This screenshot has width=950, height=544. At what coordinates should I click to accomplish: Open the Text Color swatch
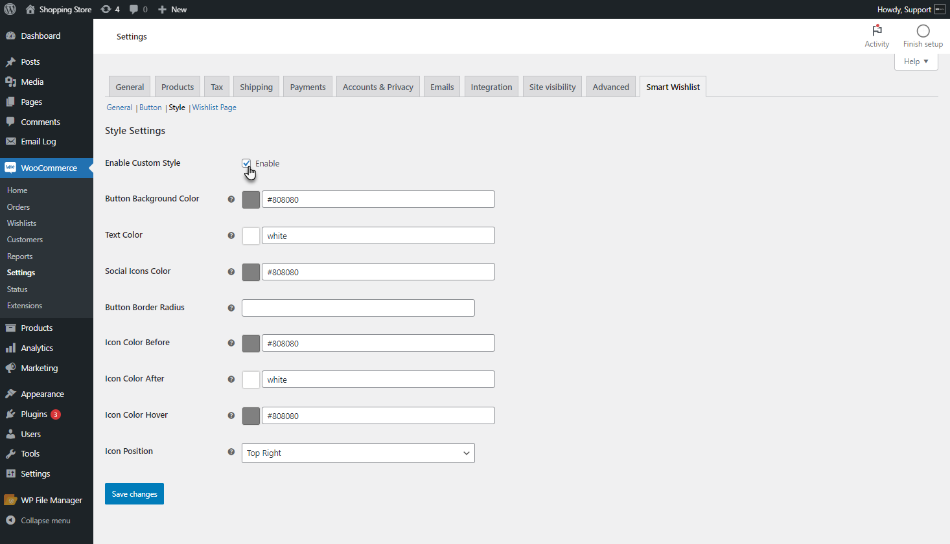point(251,236)
